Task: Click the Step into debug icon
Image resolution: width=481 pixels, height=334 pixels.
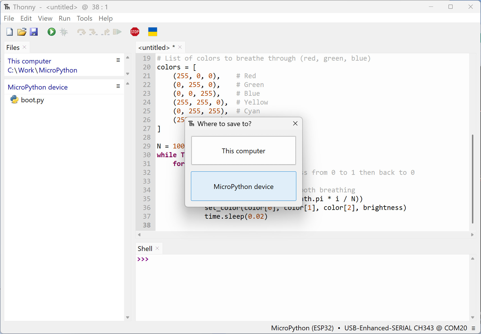Action: (x=93, y=32)
